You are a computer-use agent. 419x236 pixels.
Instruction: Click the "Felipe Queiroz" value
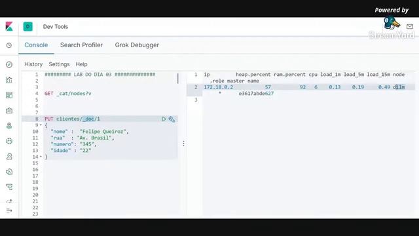[104, 131]
